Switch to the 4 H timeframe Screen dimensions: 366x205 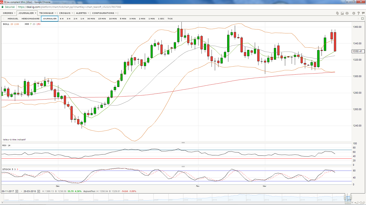[x=62, y=19]
